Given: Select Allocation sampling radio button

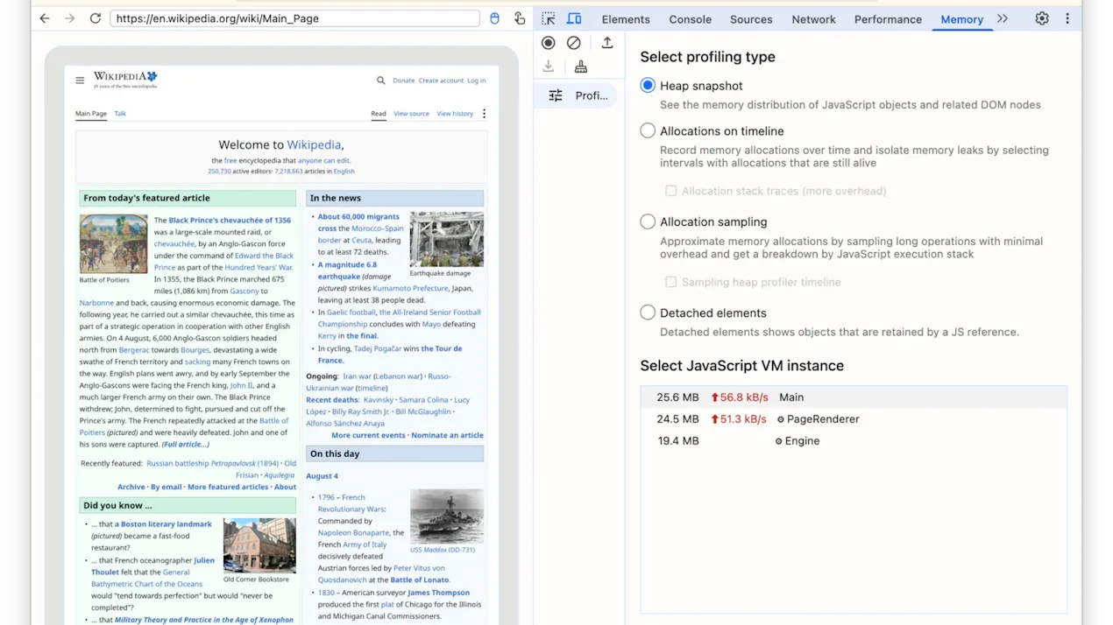Looking at the screenshot, I should tap(648, 221).
